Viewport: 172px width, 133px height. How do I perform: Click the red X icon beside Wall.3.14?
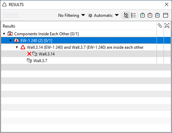tap(29, 54)
